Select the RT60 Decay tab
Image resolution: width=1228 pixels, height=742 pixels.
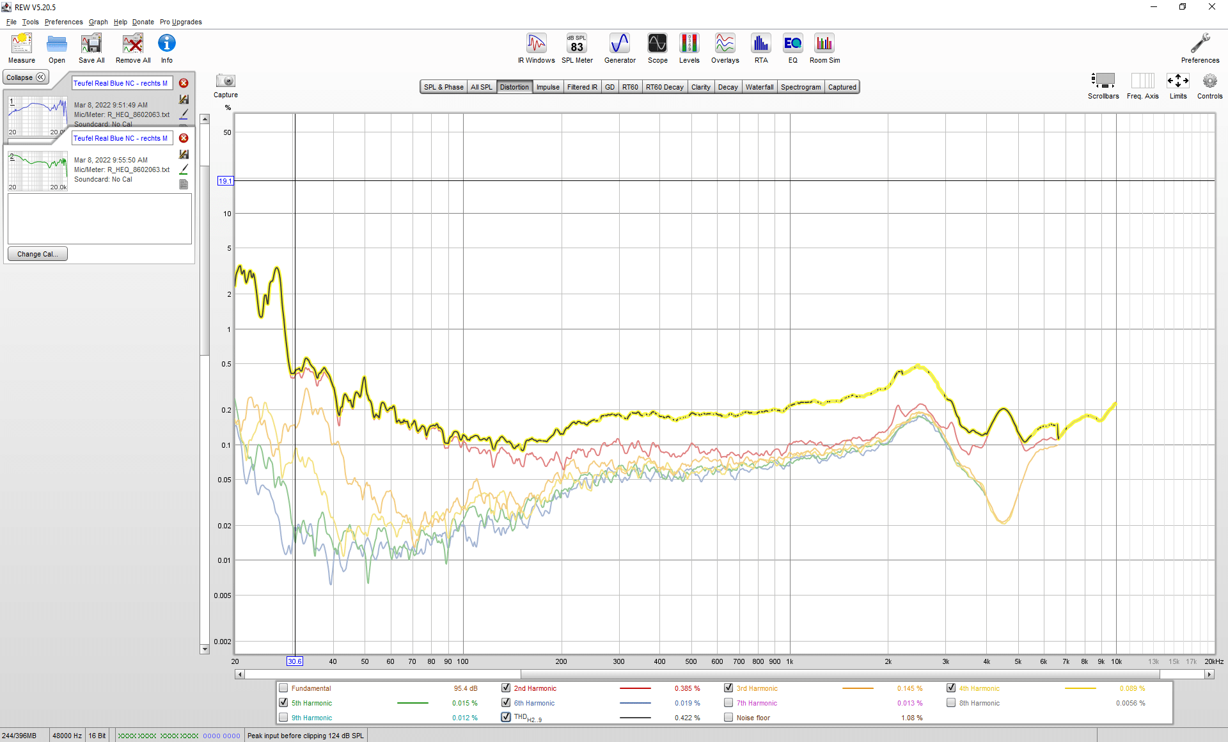[x=665, y=87]
